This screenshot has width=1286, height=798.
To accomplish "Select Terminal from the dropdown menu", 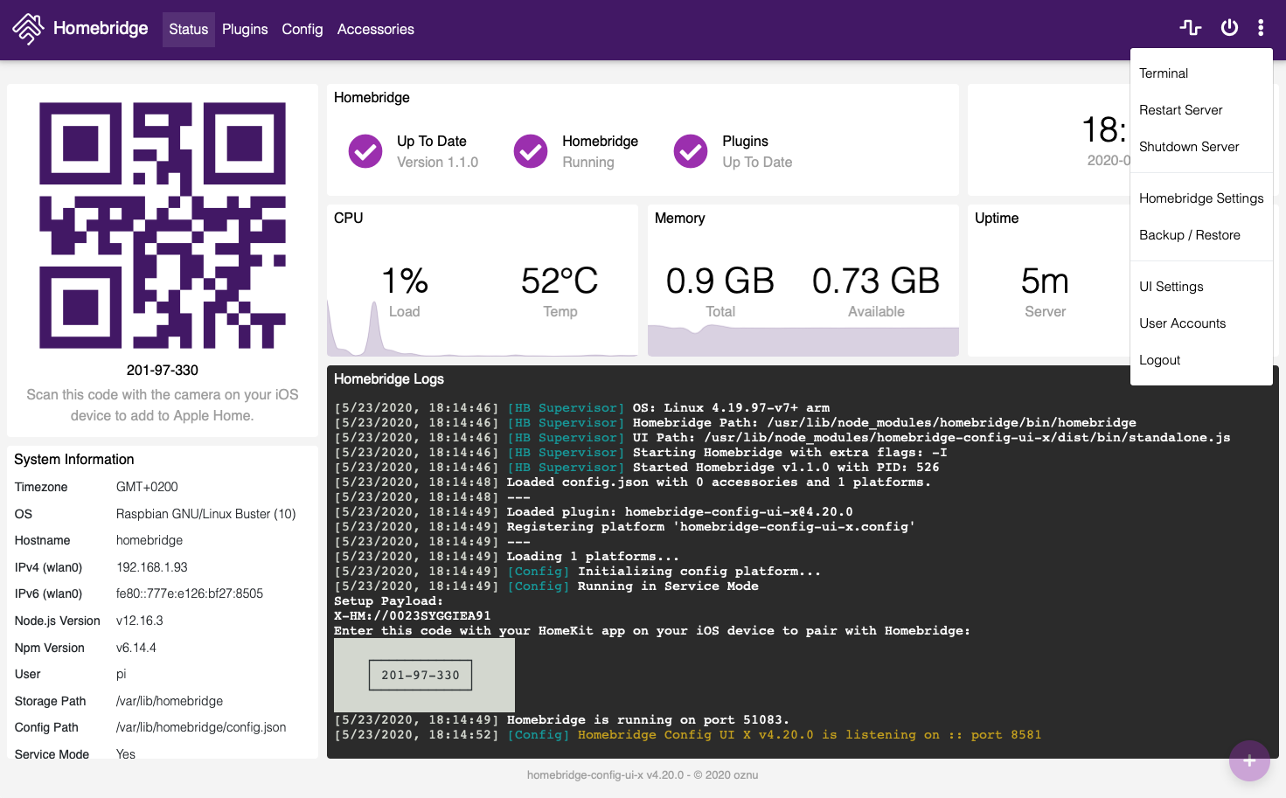I will pos(1201,73).
